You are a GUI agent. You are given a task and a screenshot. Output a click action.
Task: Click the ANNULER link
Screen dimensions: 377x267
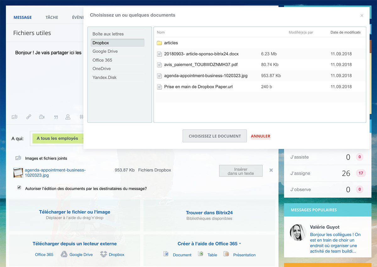click(260, 136)
